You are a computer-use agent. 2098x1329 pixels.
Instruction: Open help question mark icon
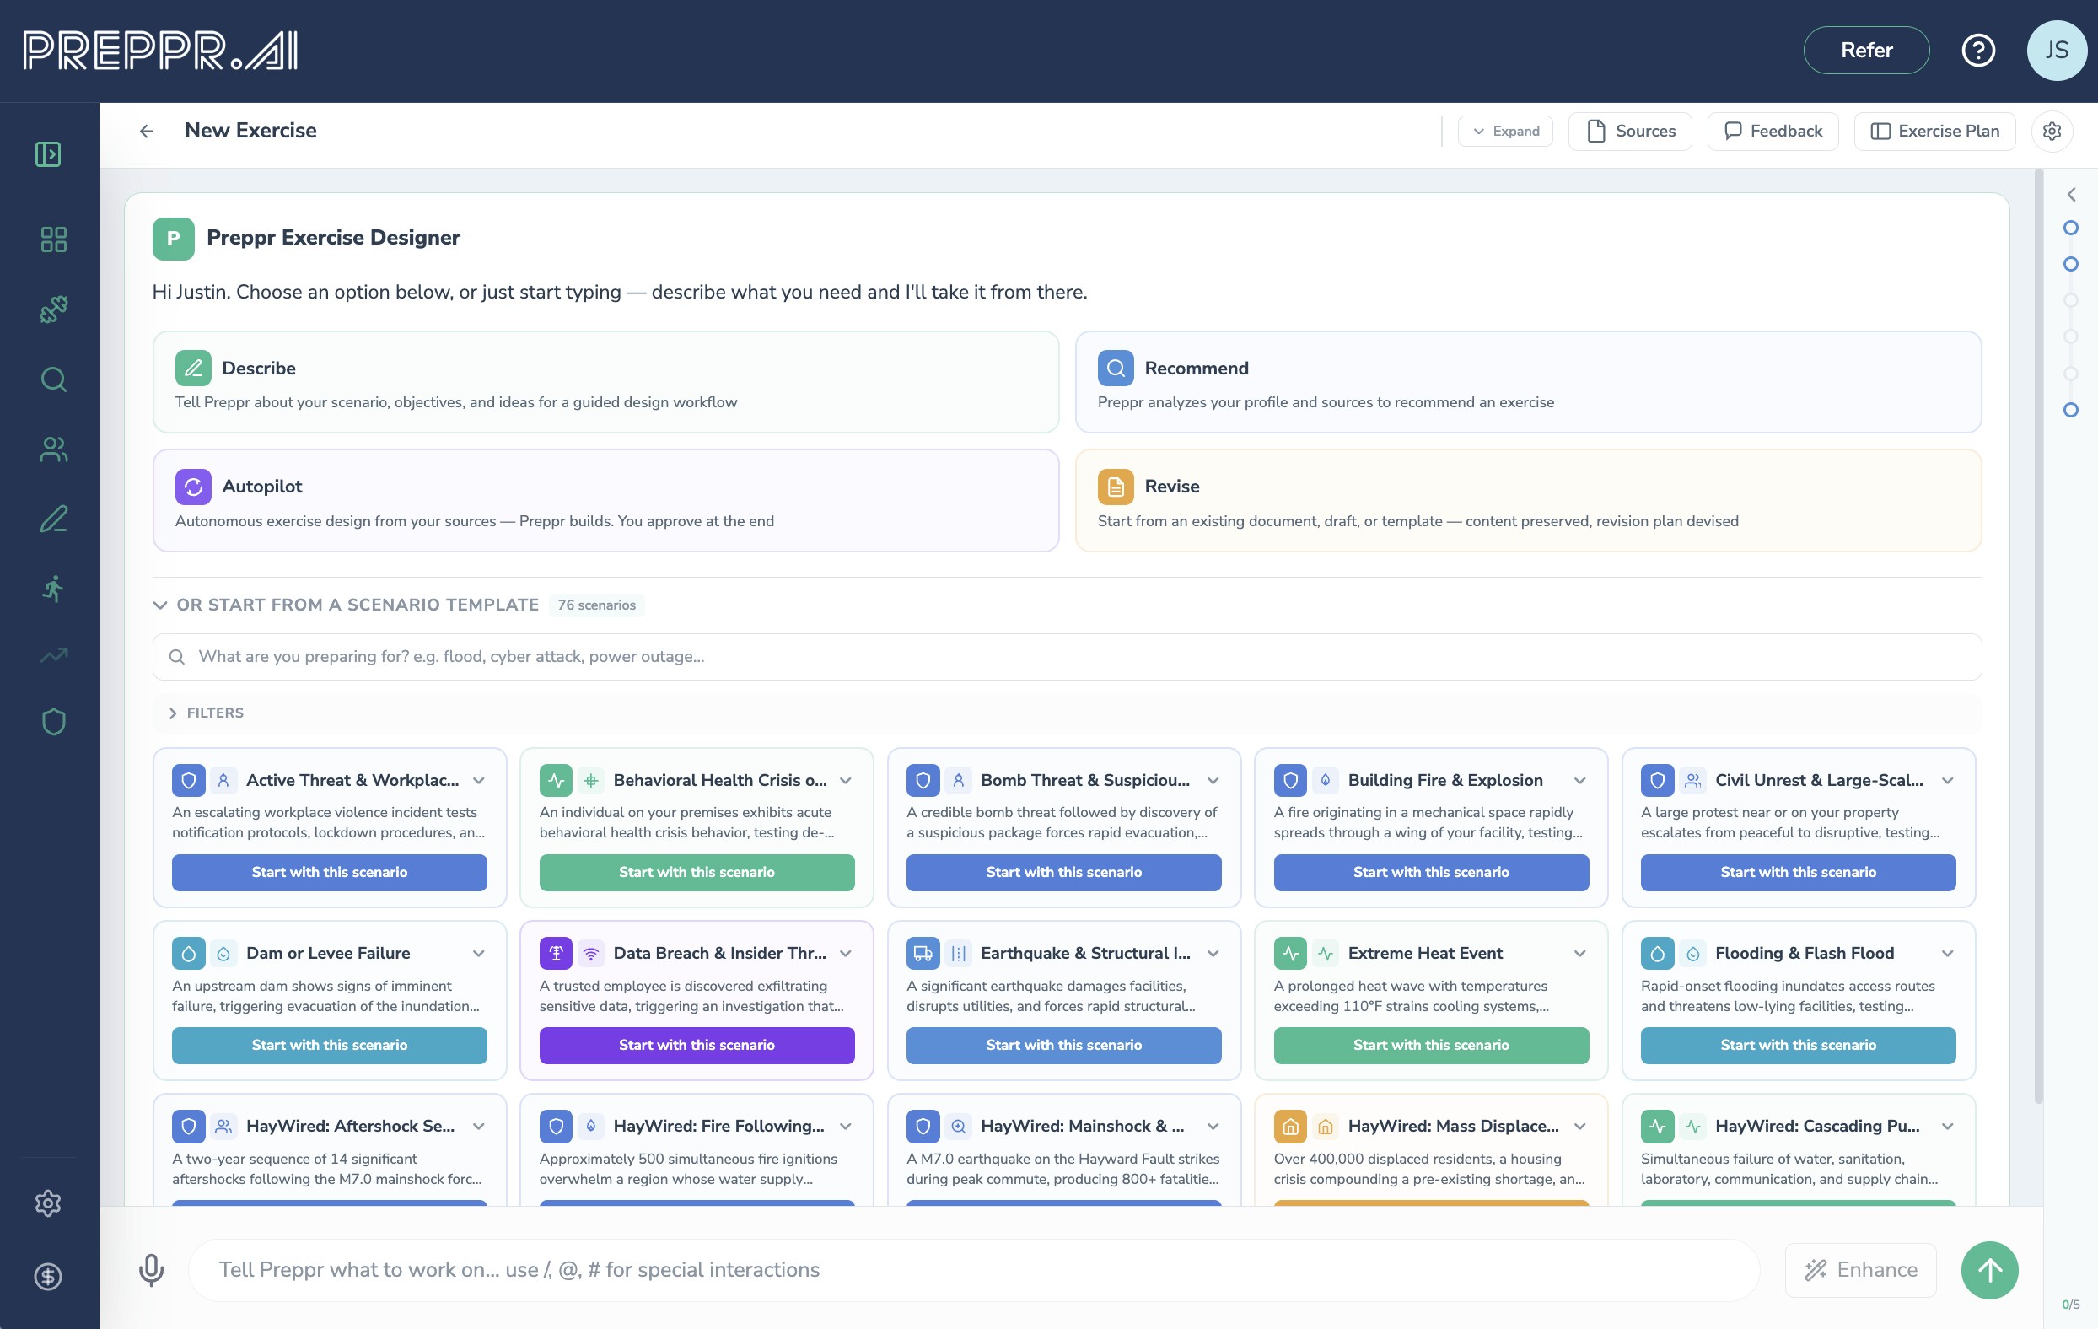[x=1977, y=51]
